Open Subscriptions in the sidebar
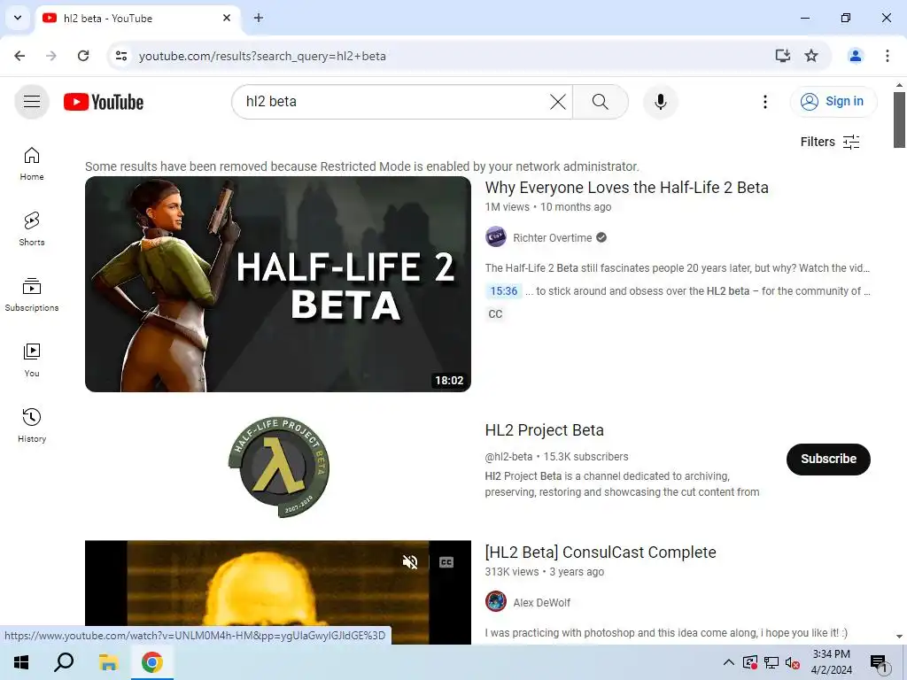The height and width of the screenshot is (680, 907). click(32, 294)
